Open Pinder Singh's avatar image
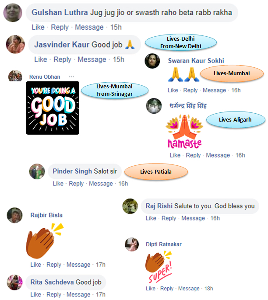 tap(37, 171)
